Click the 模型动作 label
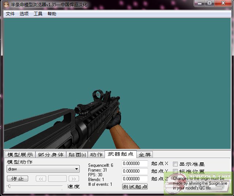Viewport: 234px width, 196px height. tap(19, 162)
